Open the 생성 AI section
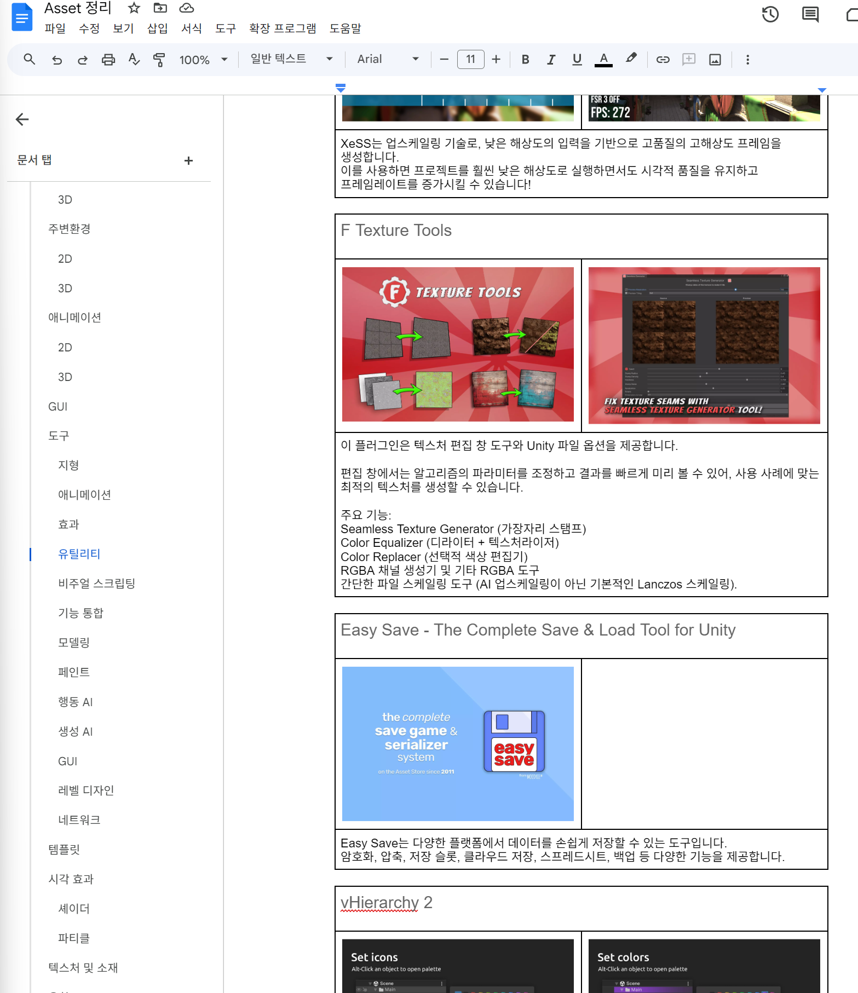Screen dimensions: 858x993 coord(76,731)
